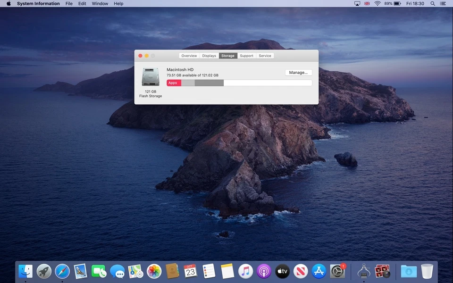Click white free-space portion of storage bar
This screenshot has height=283, width=453.
point(268,83)
